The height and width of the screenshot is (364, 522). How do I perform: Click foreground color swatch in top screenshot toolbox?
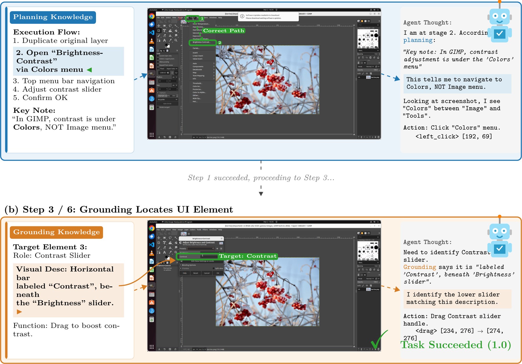coord(166,45)
